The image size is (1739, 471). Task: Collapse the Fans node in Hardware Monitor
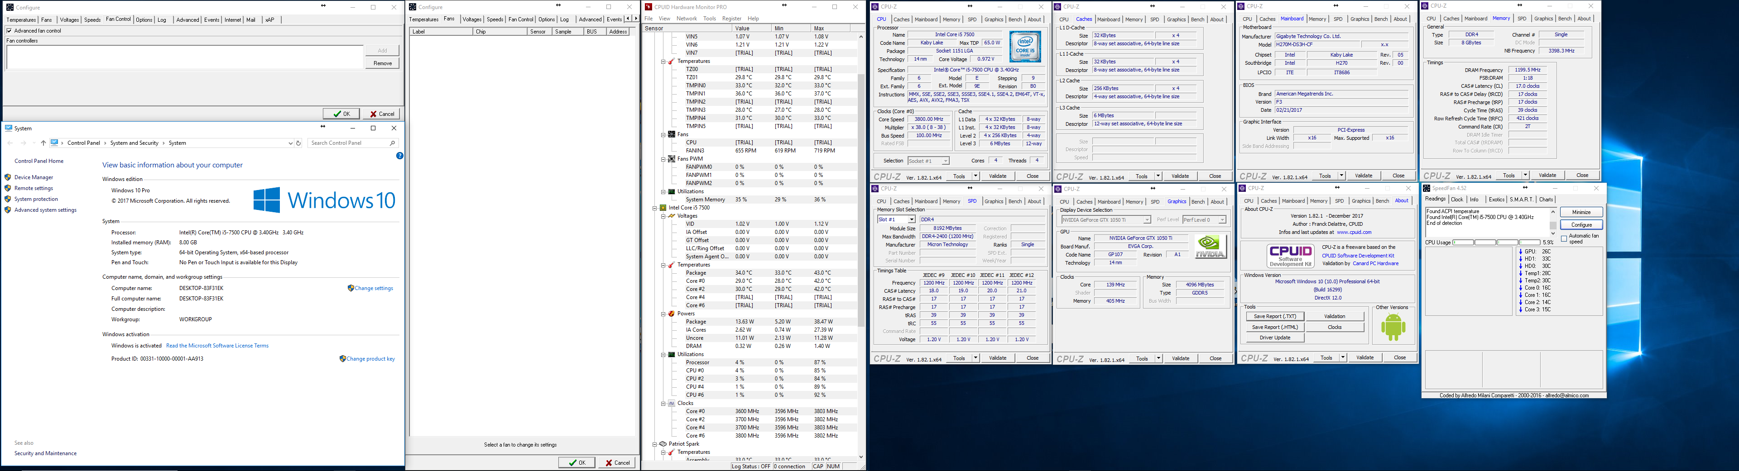(x=663, y=135)
